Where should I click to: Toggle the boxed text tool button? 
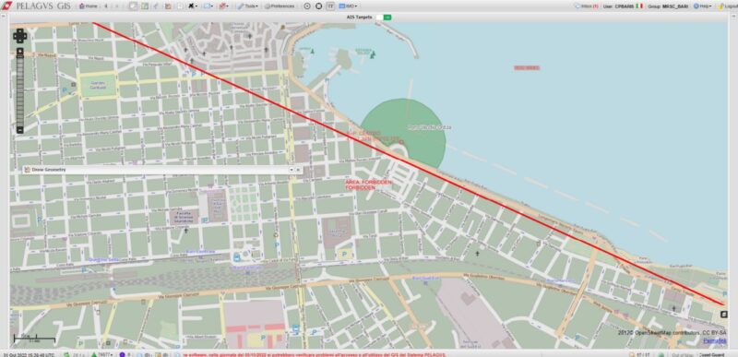tap(330, 6)
